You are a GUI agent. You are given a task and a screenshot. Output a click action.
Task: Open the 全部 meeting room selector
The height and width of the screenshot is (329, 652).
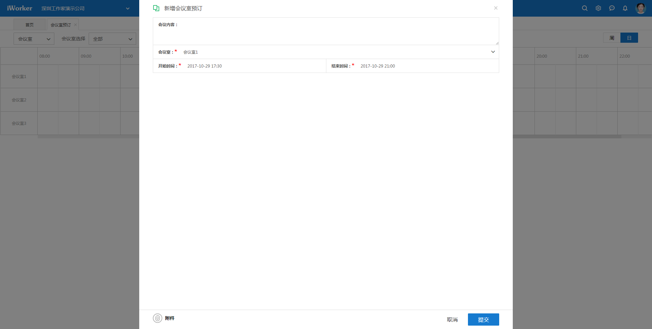[x=112, y=39]
